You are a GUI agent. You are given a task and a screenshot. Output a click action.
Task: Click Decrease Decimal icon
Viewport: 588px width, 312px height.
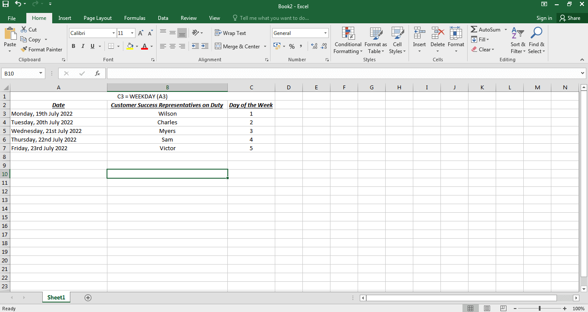tap(324, 46)
